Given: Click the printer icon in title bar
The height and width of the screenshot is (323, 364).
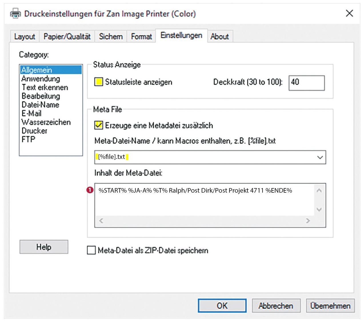Looking at the screenshot, I should click(15, 13).
